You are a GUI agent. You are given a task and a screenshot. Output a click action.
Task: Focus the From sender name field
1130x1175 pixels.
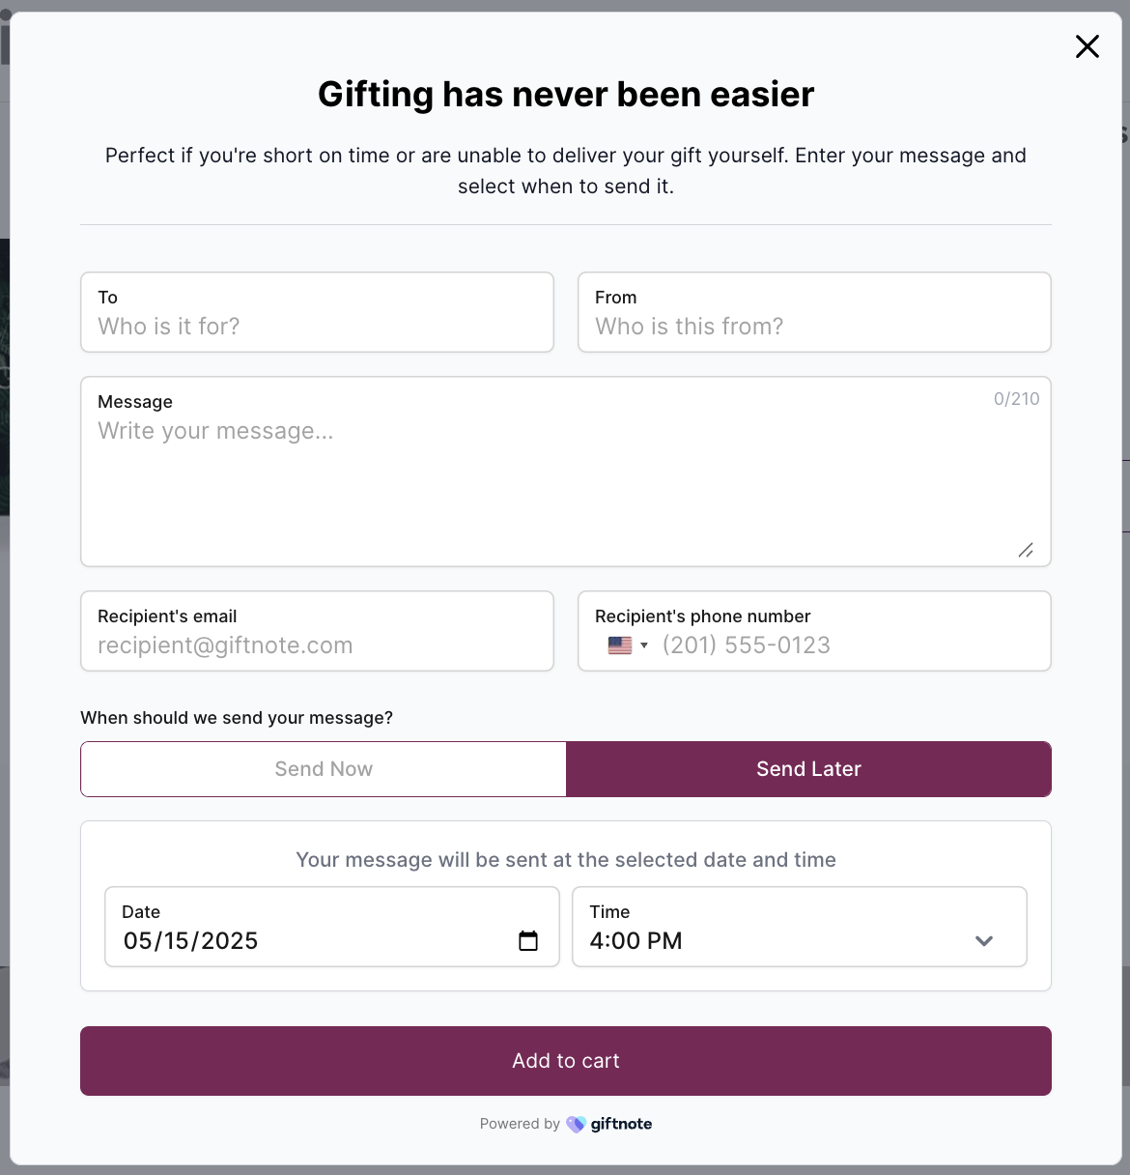pos(814,312)
